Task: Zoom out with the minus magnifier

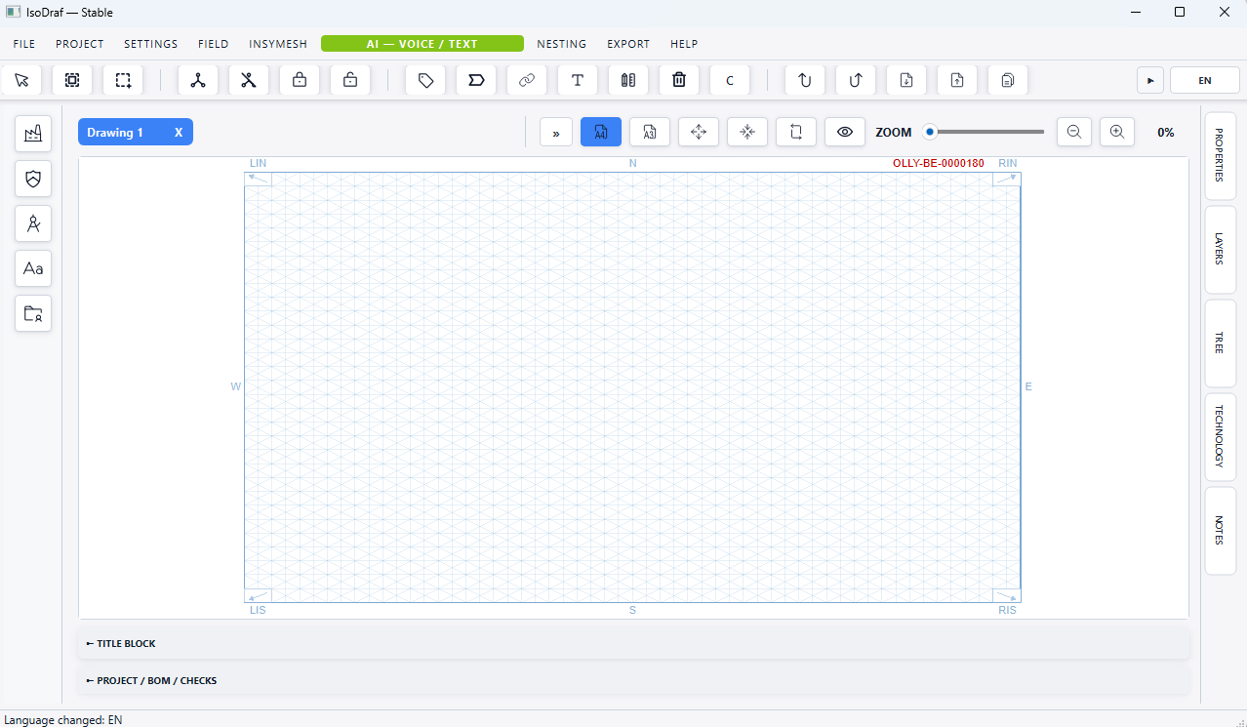Action: (1074, 132)
